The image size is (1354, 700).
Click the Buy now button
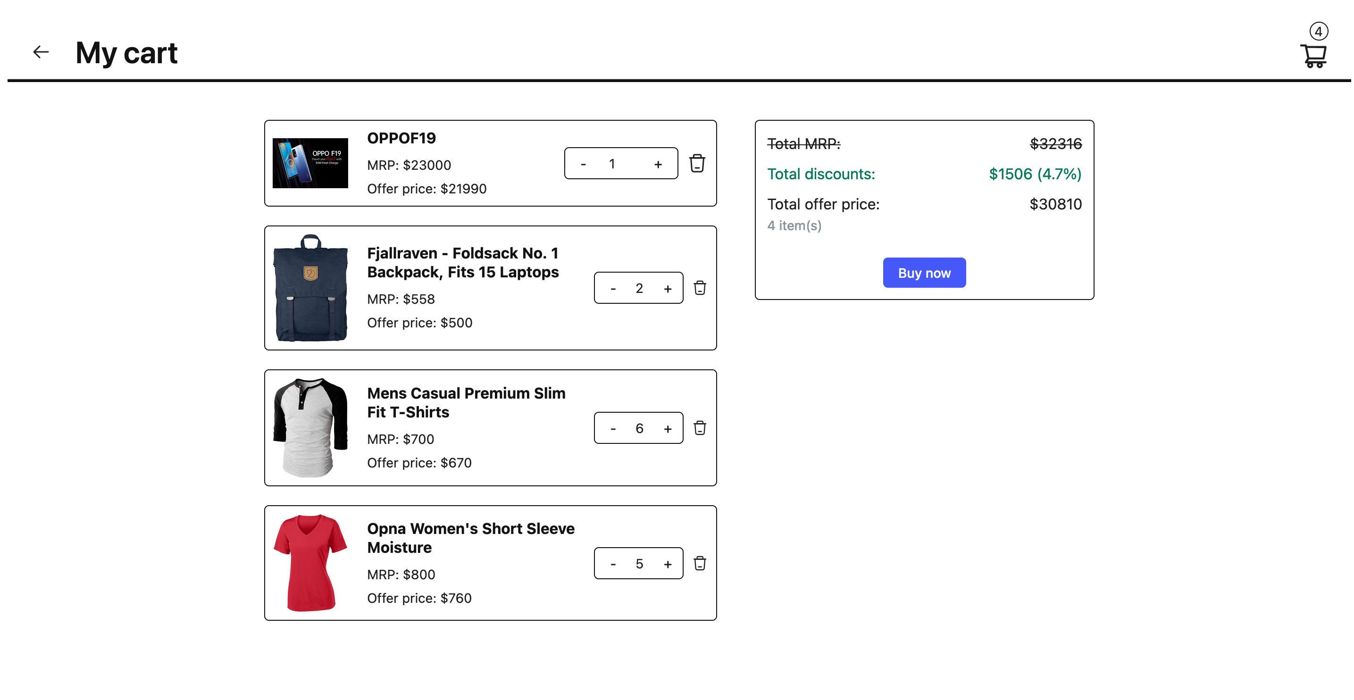pos(924,273)
